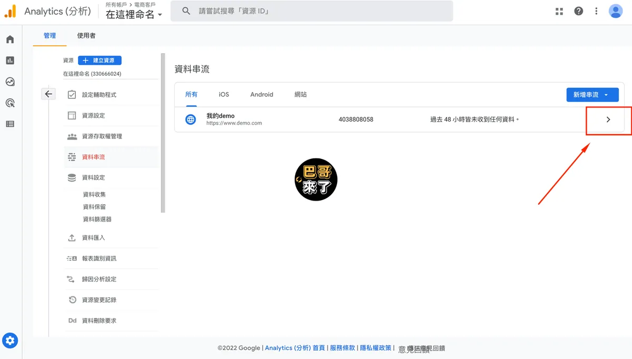Open the Home icon in left sidebar
This screenshot has width=632, height=359.
point(10,39)
